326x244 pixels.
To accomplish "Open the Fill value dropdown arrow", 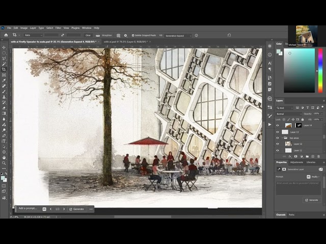I will [x=322, y=119].
